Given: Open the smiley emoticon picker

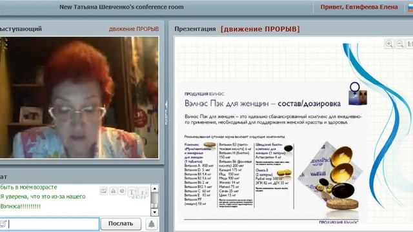Looking at the screenshot, I should [3, 224].
